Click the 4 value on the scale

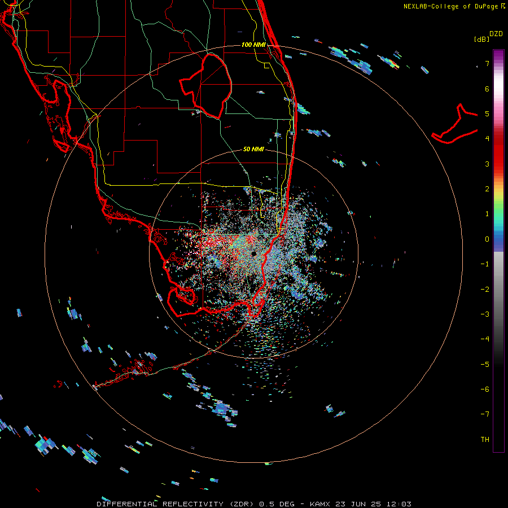pos(487,139)
